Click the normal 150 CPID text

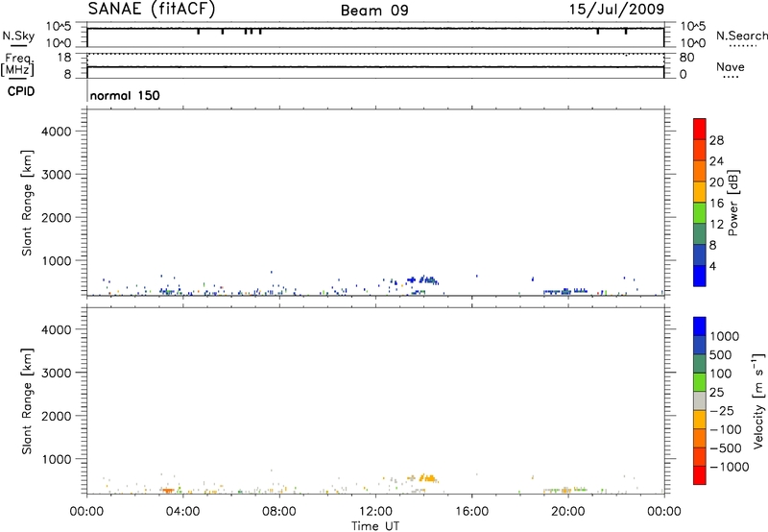[x=125, y=95]
